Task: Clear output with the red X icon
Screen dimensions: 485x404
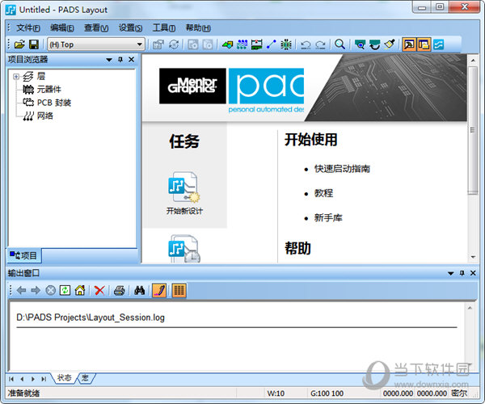Action: coord(99,290)
